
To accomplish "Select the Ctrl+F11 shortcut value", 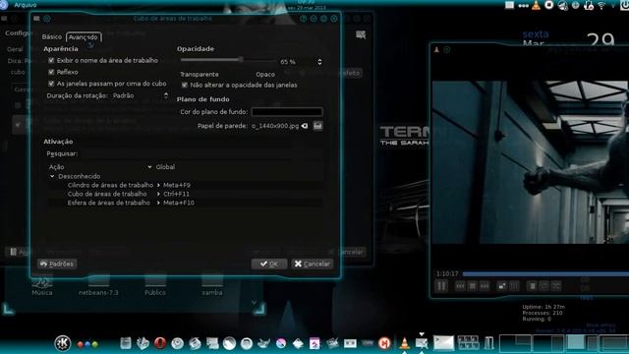I will pos(177,194).
